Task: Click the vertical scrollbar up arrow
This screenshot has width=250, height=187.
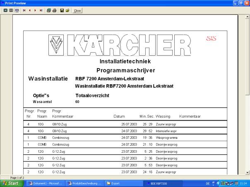Action: (247, 17)
